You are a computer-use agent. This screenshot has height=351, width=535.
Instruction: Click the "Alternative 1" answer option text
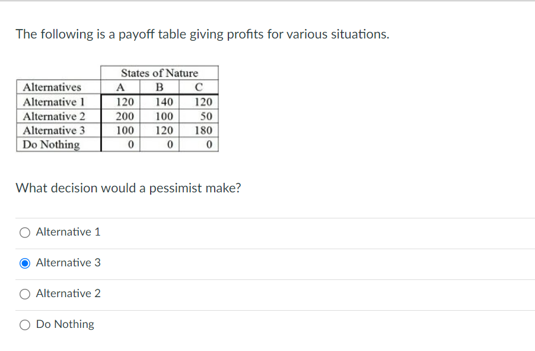(x=68, y=232)
